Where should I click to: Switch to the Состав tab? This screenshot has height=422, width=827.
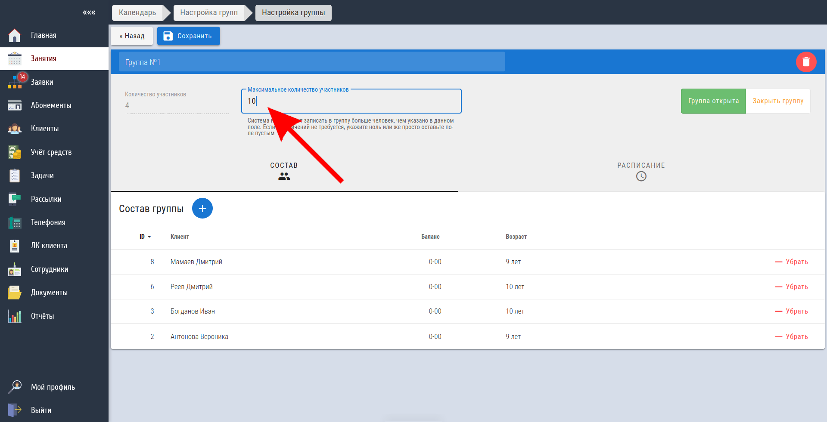pos(284,171)
